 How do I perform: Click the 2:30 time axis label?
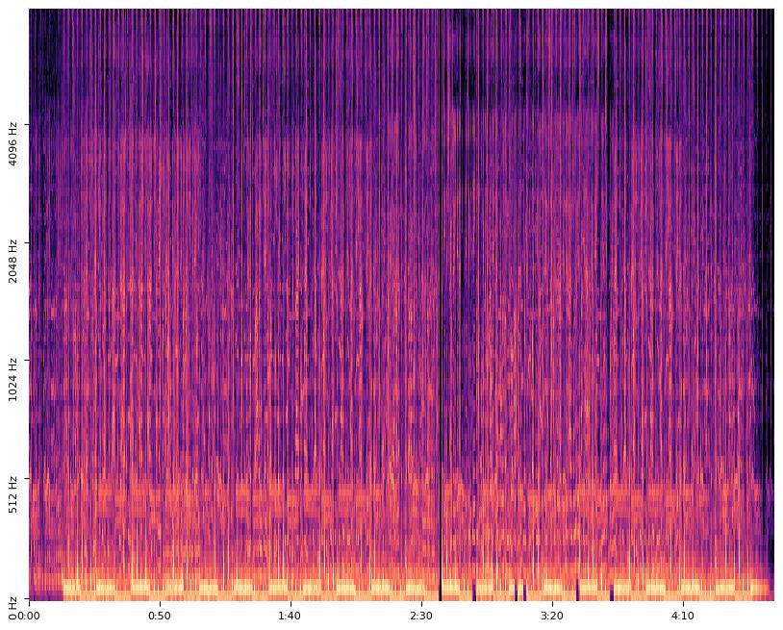click(x=421, y=616)
